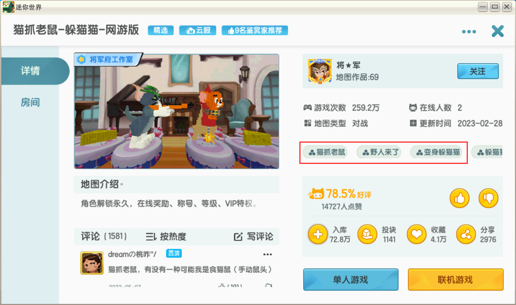Open the three-dots menu in title header
Image resolution: width=516 pixels, height=305 pixels.
point(469,32)
